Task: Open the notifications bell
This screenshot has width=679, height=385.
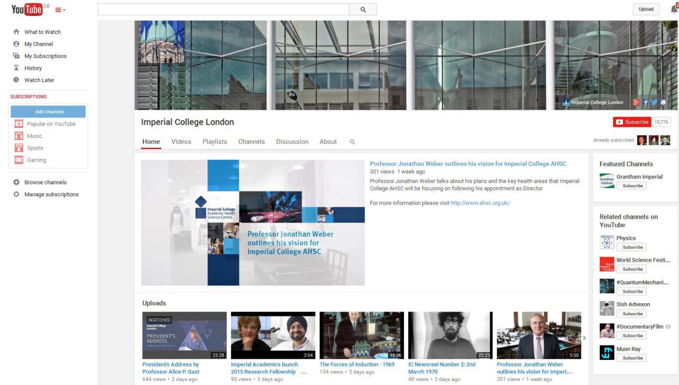Action: click(674, 9)
